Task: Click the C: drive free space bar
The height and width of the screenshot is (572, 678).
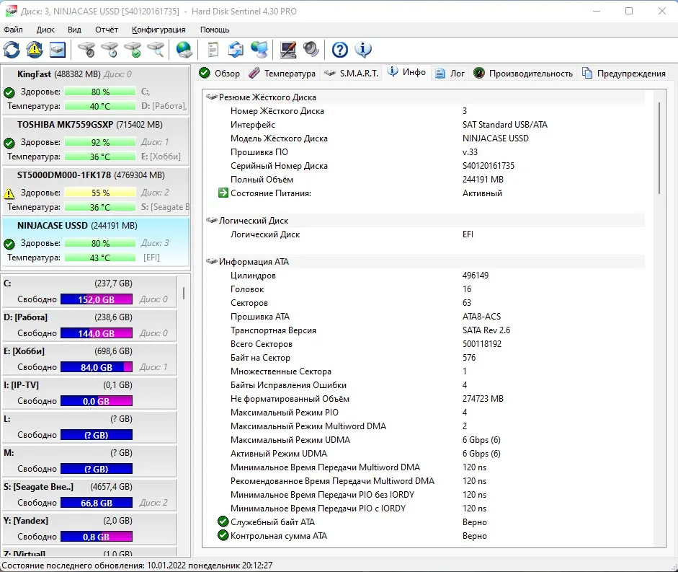Action: pyautogui.click(x=97, y=299)
